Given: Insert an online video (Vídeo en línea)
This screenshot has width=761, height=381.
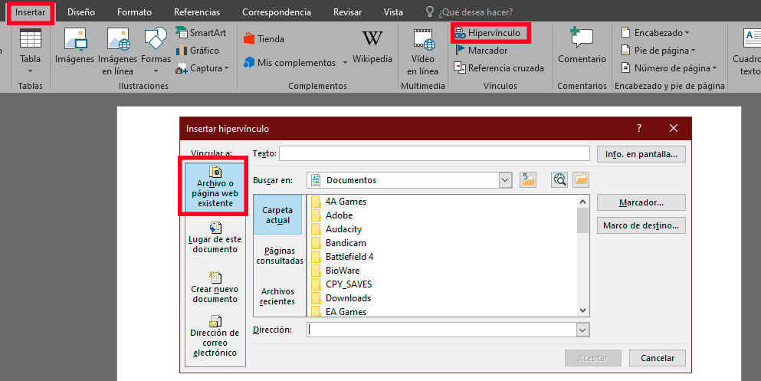Looking at the screenshot, I should click(x=422, y=52).
